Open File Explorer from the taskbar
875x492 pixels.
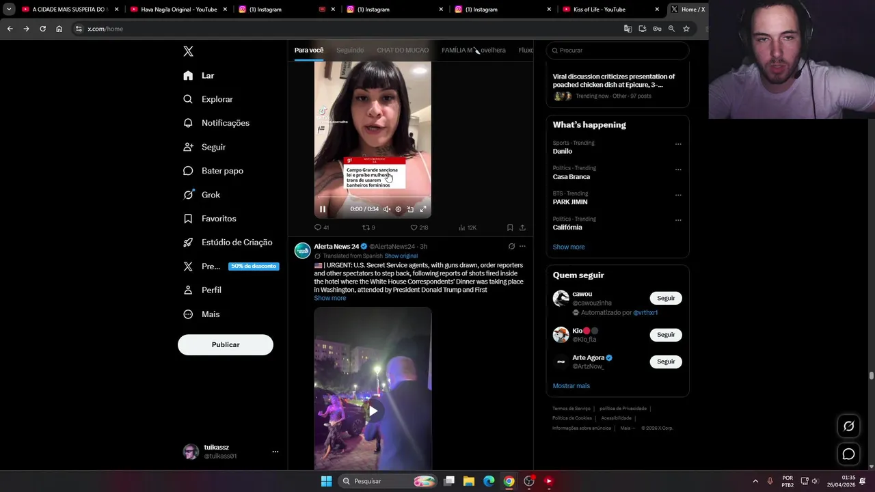[x=469, y=481]
